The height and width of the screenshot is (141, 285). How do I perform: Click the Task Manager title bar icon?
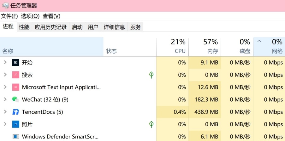(5, 5)
